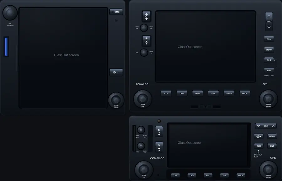Click the lower right unit's GlassOut screen

click(209, 145)
